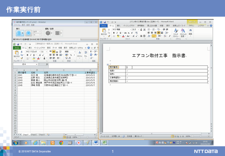Toggle bold in Excel ribbon
The width and height of the screenshot is (225, 156).
tap(27, 55)
